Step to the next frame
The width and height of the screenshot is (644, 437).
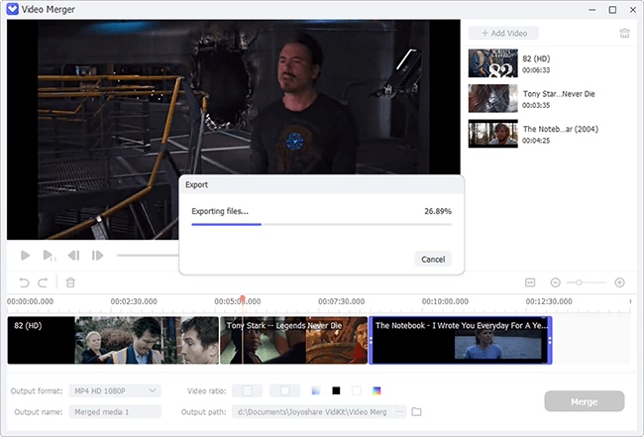97,256
